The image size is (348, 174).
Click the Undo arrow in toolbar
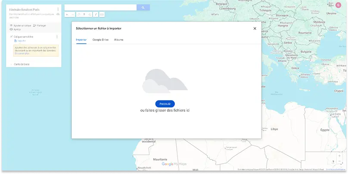[67, 15]
